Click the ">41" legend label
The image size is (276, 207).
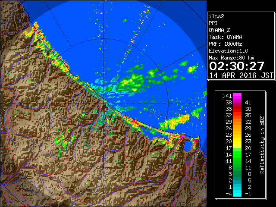pyautogui.click(x=227, y=96)
